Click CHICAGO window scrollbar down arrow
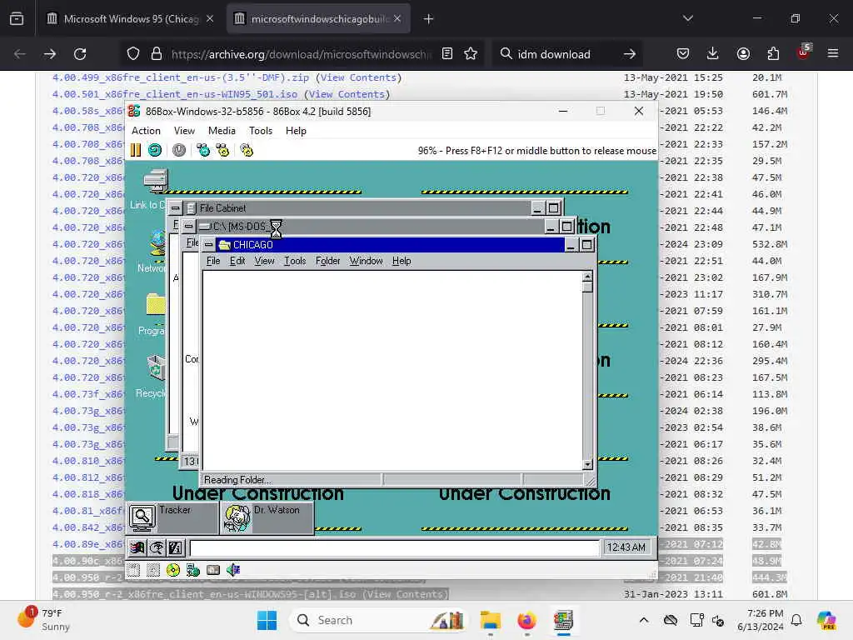The width and height of the screenshot is (853, 640). [587, 465]
